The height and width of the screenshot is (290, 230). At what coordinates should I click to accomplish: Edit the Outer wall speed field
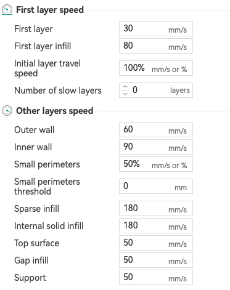pyautogui.click(x=156, y=129)
